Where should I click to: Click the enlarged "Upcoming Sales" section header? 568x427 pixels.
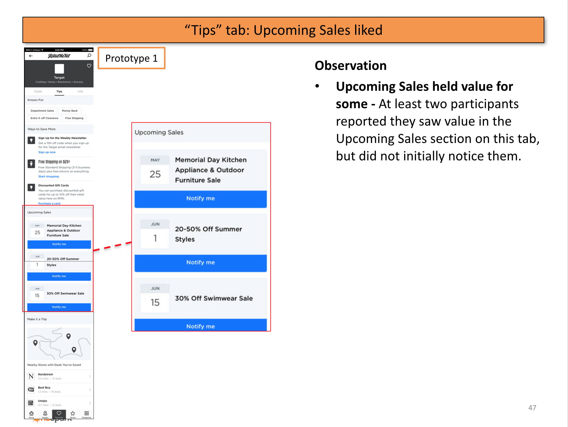point(201,133)
